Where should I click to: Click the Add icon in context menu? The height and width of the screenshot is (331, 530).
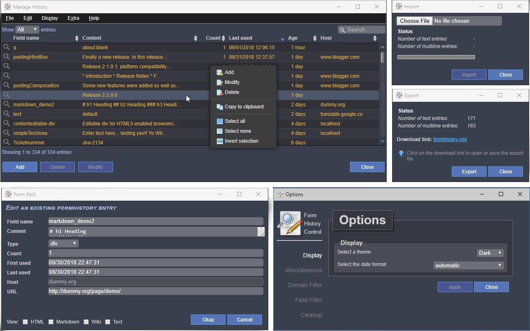coord(219,72)
